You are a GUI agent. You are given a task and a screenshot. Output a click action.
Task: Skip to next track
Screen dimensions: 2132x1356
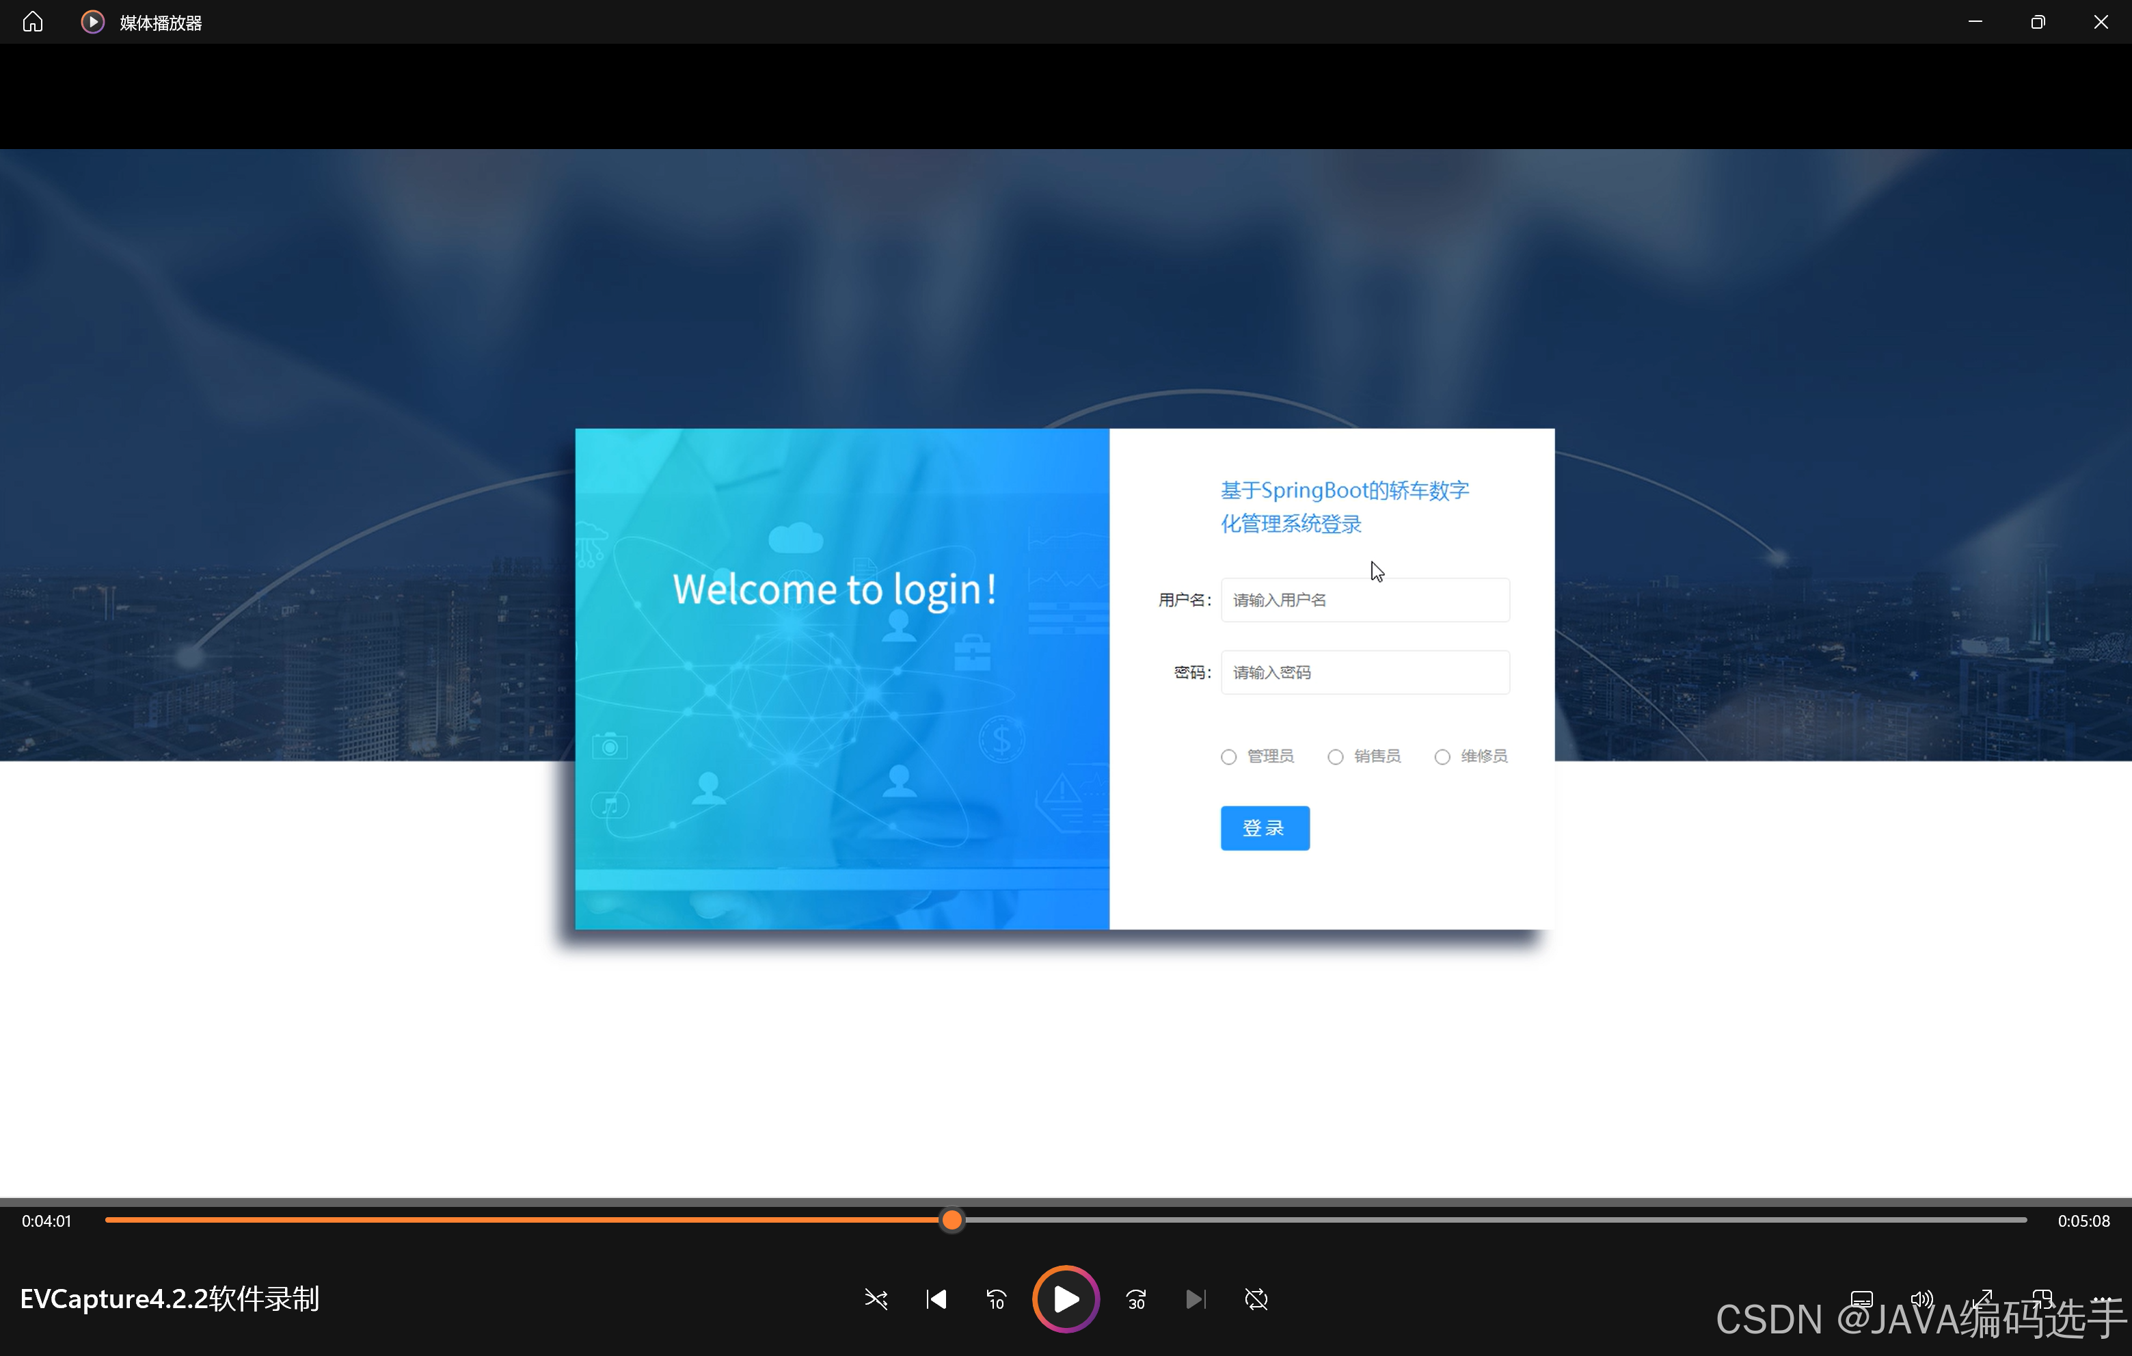click(1196, 1299)
